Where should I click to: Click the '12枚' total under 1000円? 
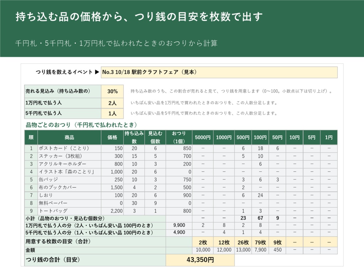[x=224, y=242]
